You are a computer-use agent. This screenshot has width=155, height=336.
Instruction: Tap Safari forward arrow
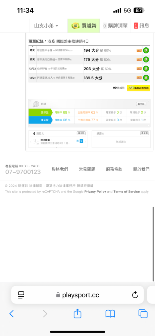tap(45, 314)
